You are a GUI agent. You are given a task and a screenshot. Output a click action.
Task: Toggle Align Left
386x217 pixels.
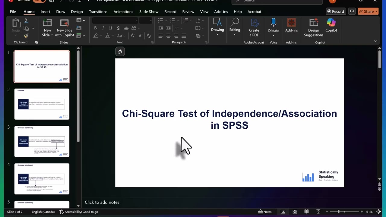(x=160, y=36)
